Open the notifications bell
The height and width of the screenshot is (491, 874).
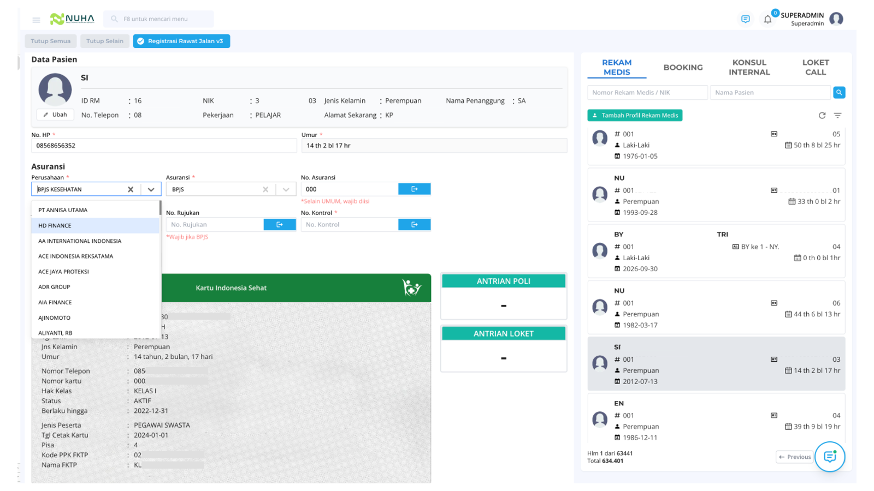[767, 20]
